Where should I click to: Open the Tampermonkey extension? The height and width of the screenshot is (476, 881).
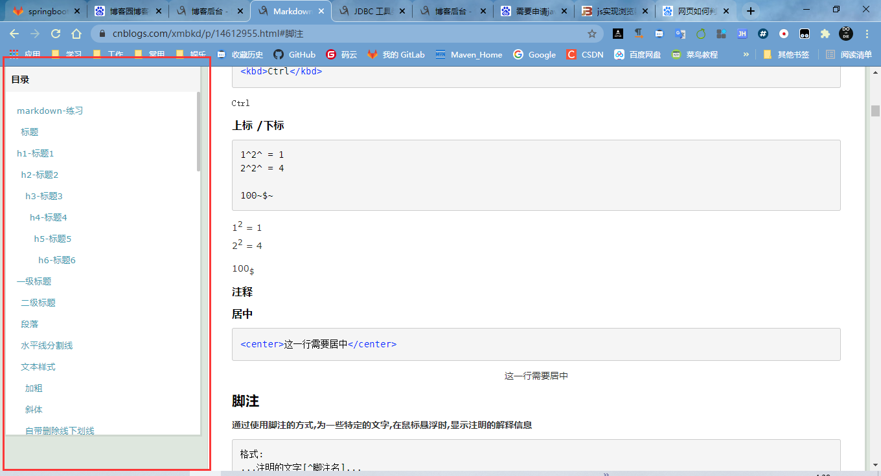804,34
